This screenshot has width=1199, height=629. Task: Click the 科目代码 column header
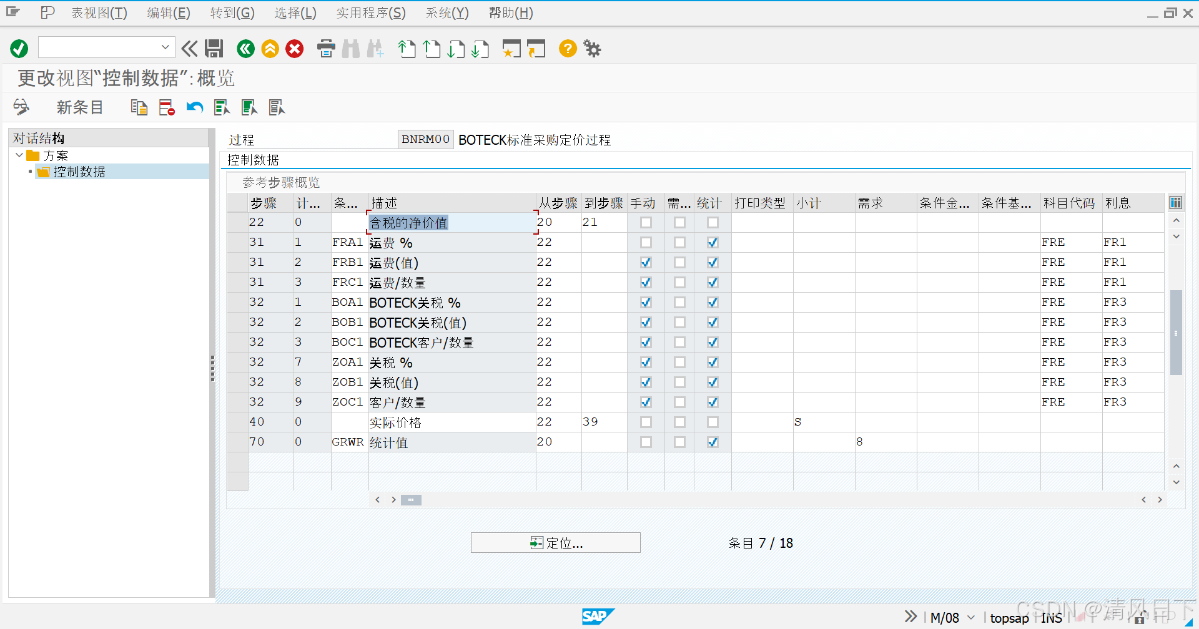[1071, 203]
